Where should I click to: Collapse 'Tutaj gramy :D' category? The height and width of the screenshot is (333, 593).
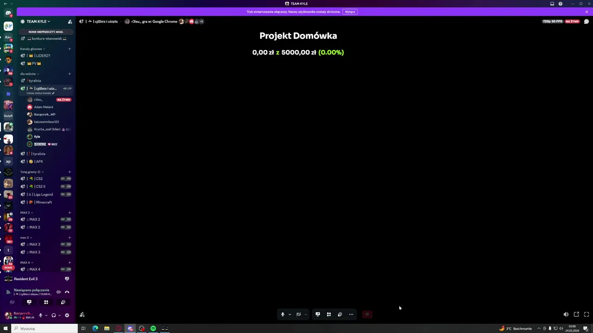point(32,172)
